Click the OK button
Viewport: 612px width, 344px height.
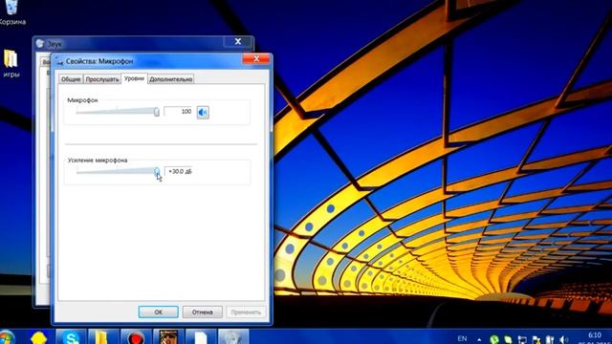click(x=158, y=312)
